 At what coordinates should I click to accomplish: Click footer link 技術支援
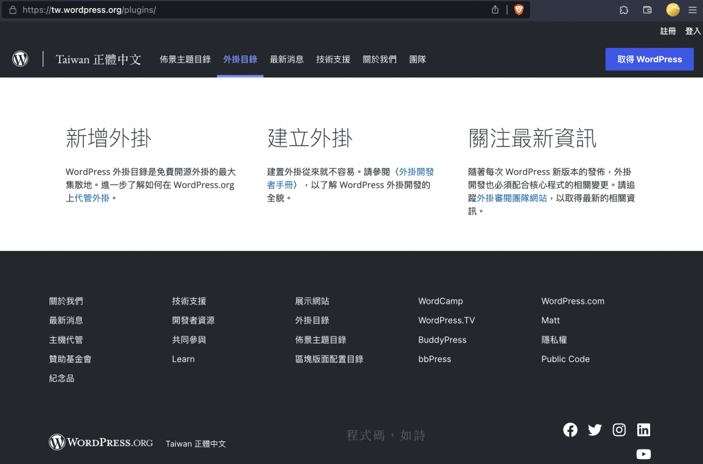pyautogui.click(x=189, y=301)
